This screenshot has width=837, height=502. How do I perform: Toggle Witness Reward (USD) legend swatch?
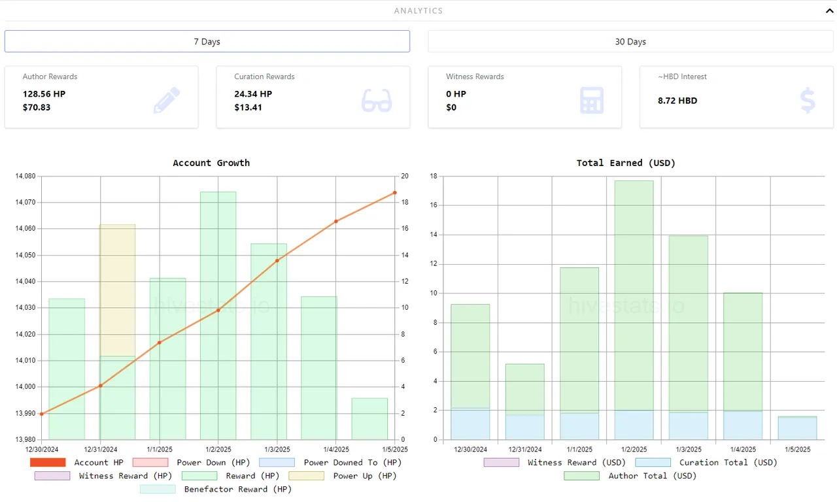(502, 462)
